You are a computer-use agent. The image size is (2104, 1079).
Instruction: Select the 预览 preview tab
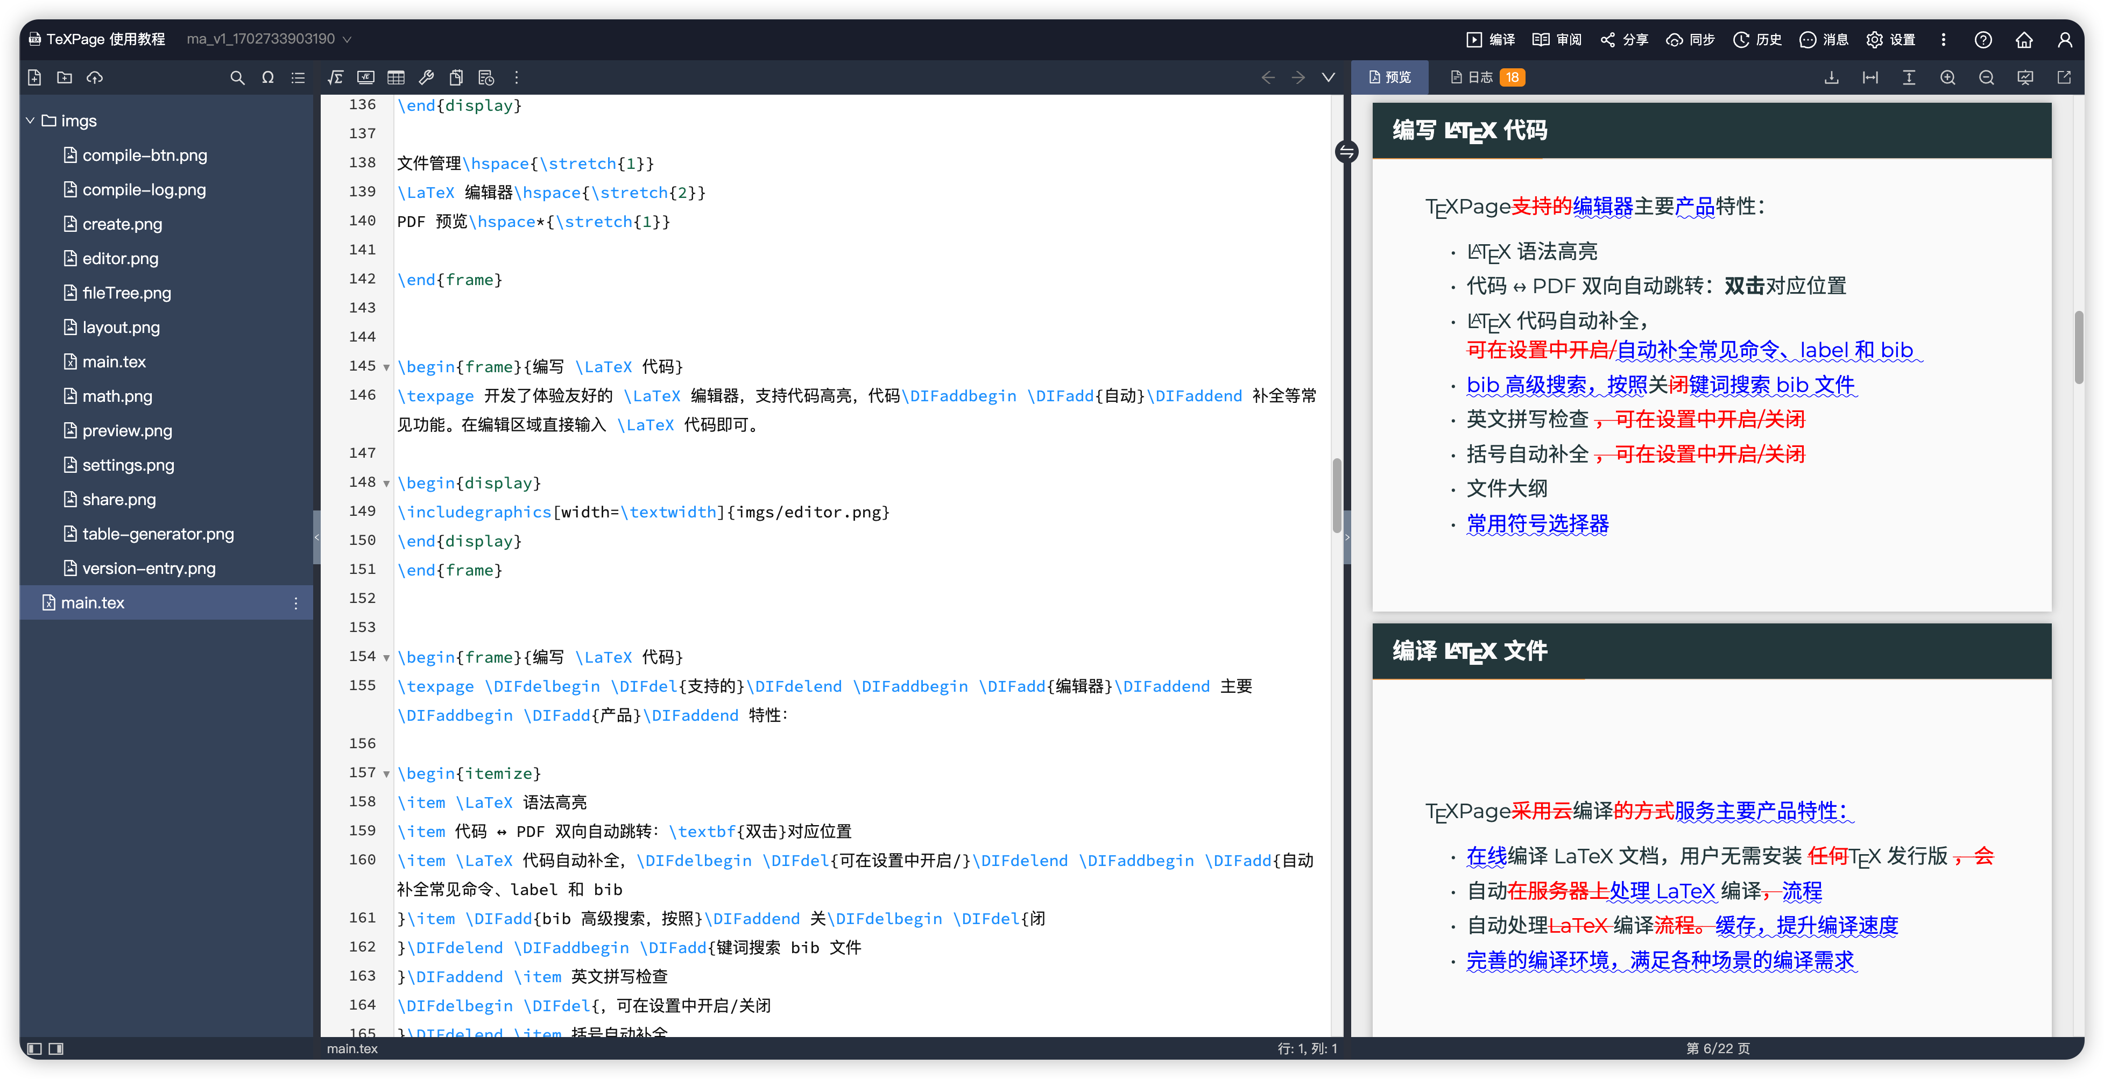pos(1390,77)
